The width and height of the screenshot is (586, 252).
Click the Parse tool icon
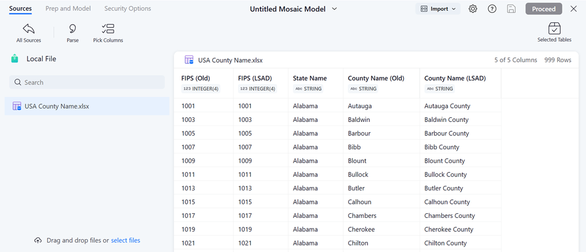(73, 29)
